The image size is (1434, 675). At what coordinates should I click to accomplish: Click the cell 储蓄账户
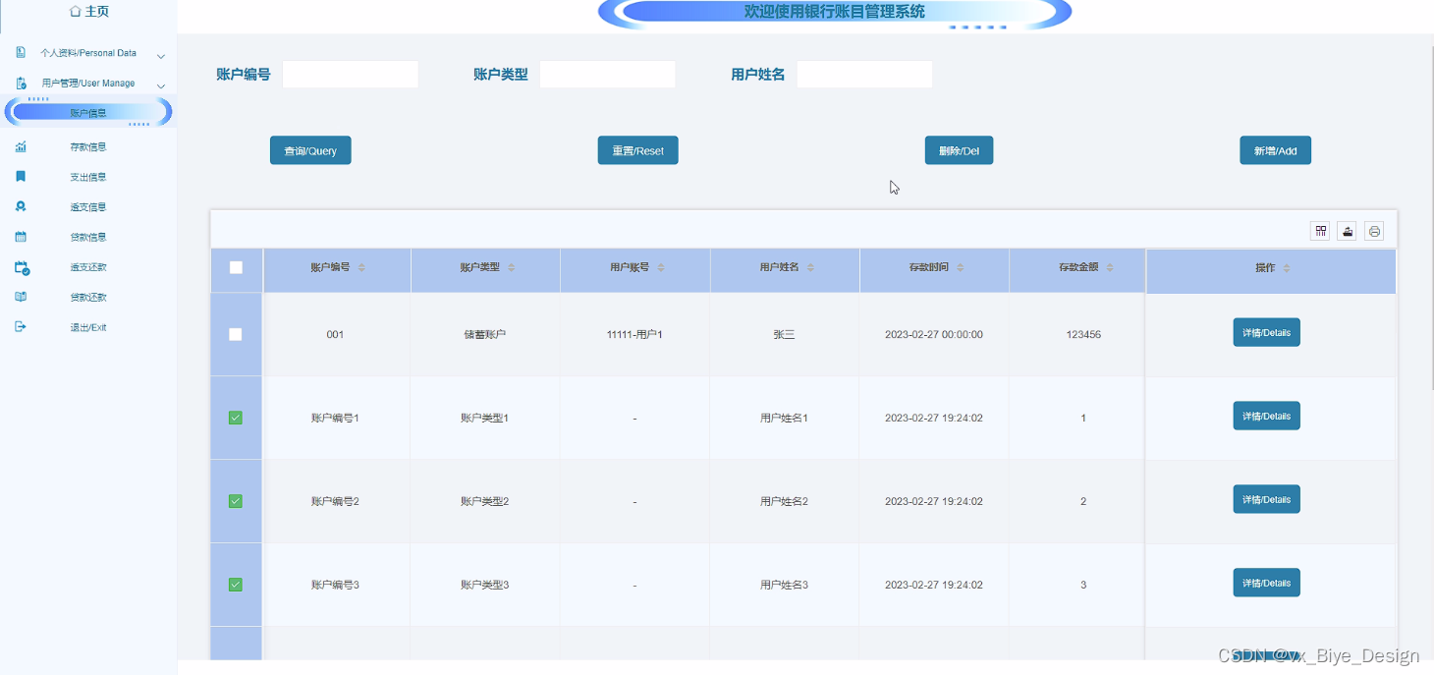485,335
